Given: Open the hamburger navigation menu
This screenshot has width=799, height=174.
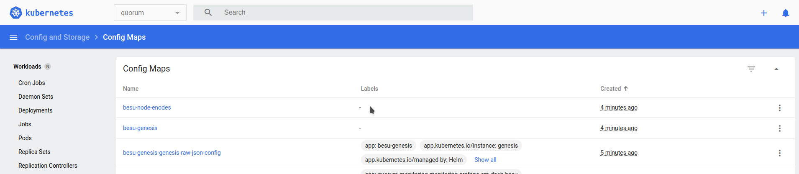Looking at the screenshot, I should click(x=13, y=37).
